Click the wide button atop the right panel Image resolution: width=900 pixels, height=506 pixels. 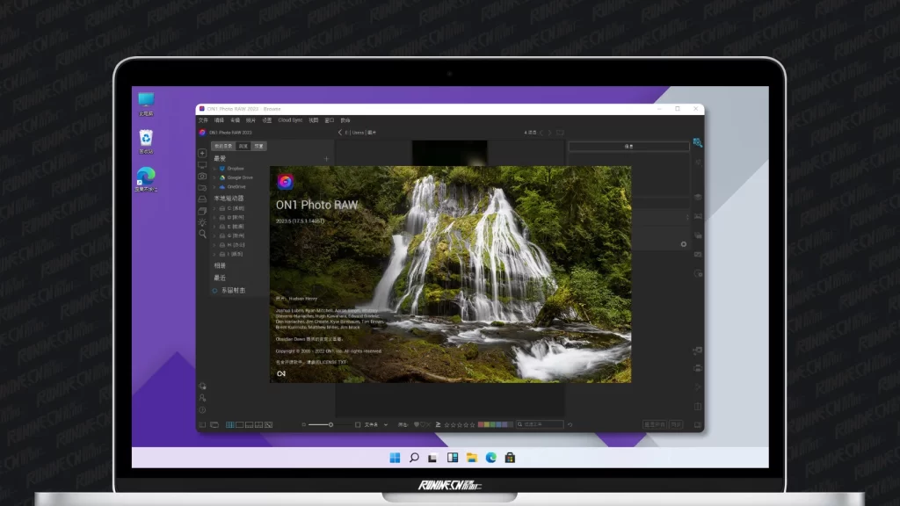coord(628,147)
